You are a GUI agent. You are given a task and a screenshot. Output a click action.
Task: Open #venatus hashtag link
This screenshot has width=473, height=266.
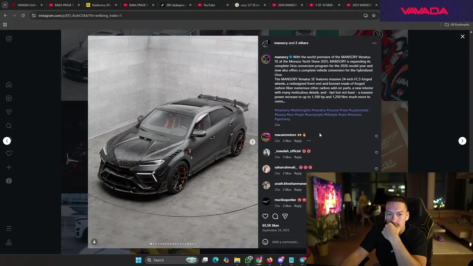click(x=319, y=110)
